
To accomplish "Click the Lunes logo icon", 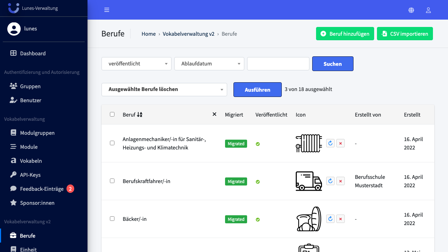I will [x=14, y=8].
